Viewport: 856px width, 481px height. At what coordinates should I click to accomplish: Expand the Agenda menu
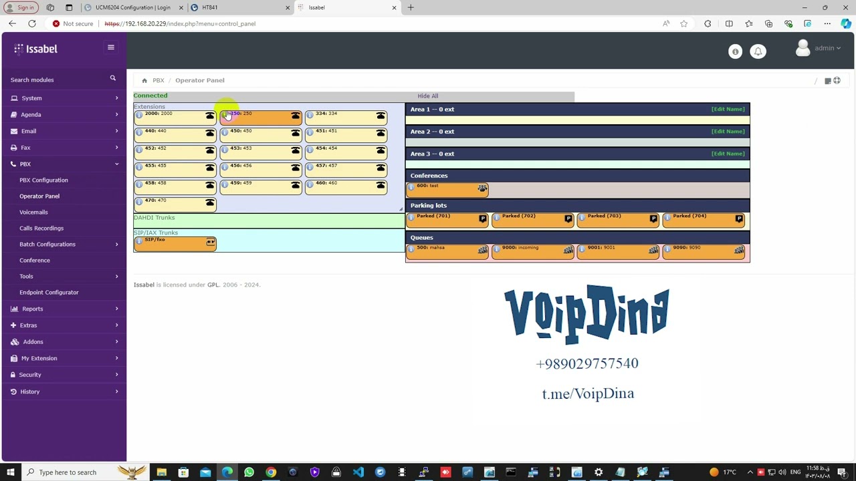point(64,114)
